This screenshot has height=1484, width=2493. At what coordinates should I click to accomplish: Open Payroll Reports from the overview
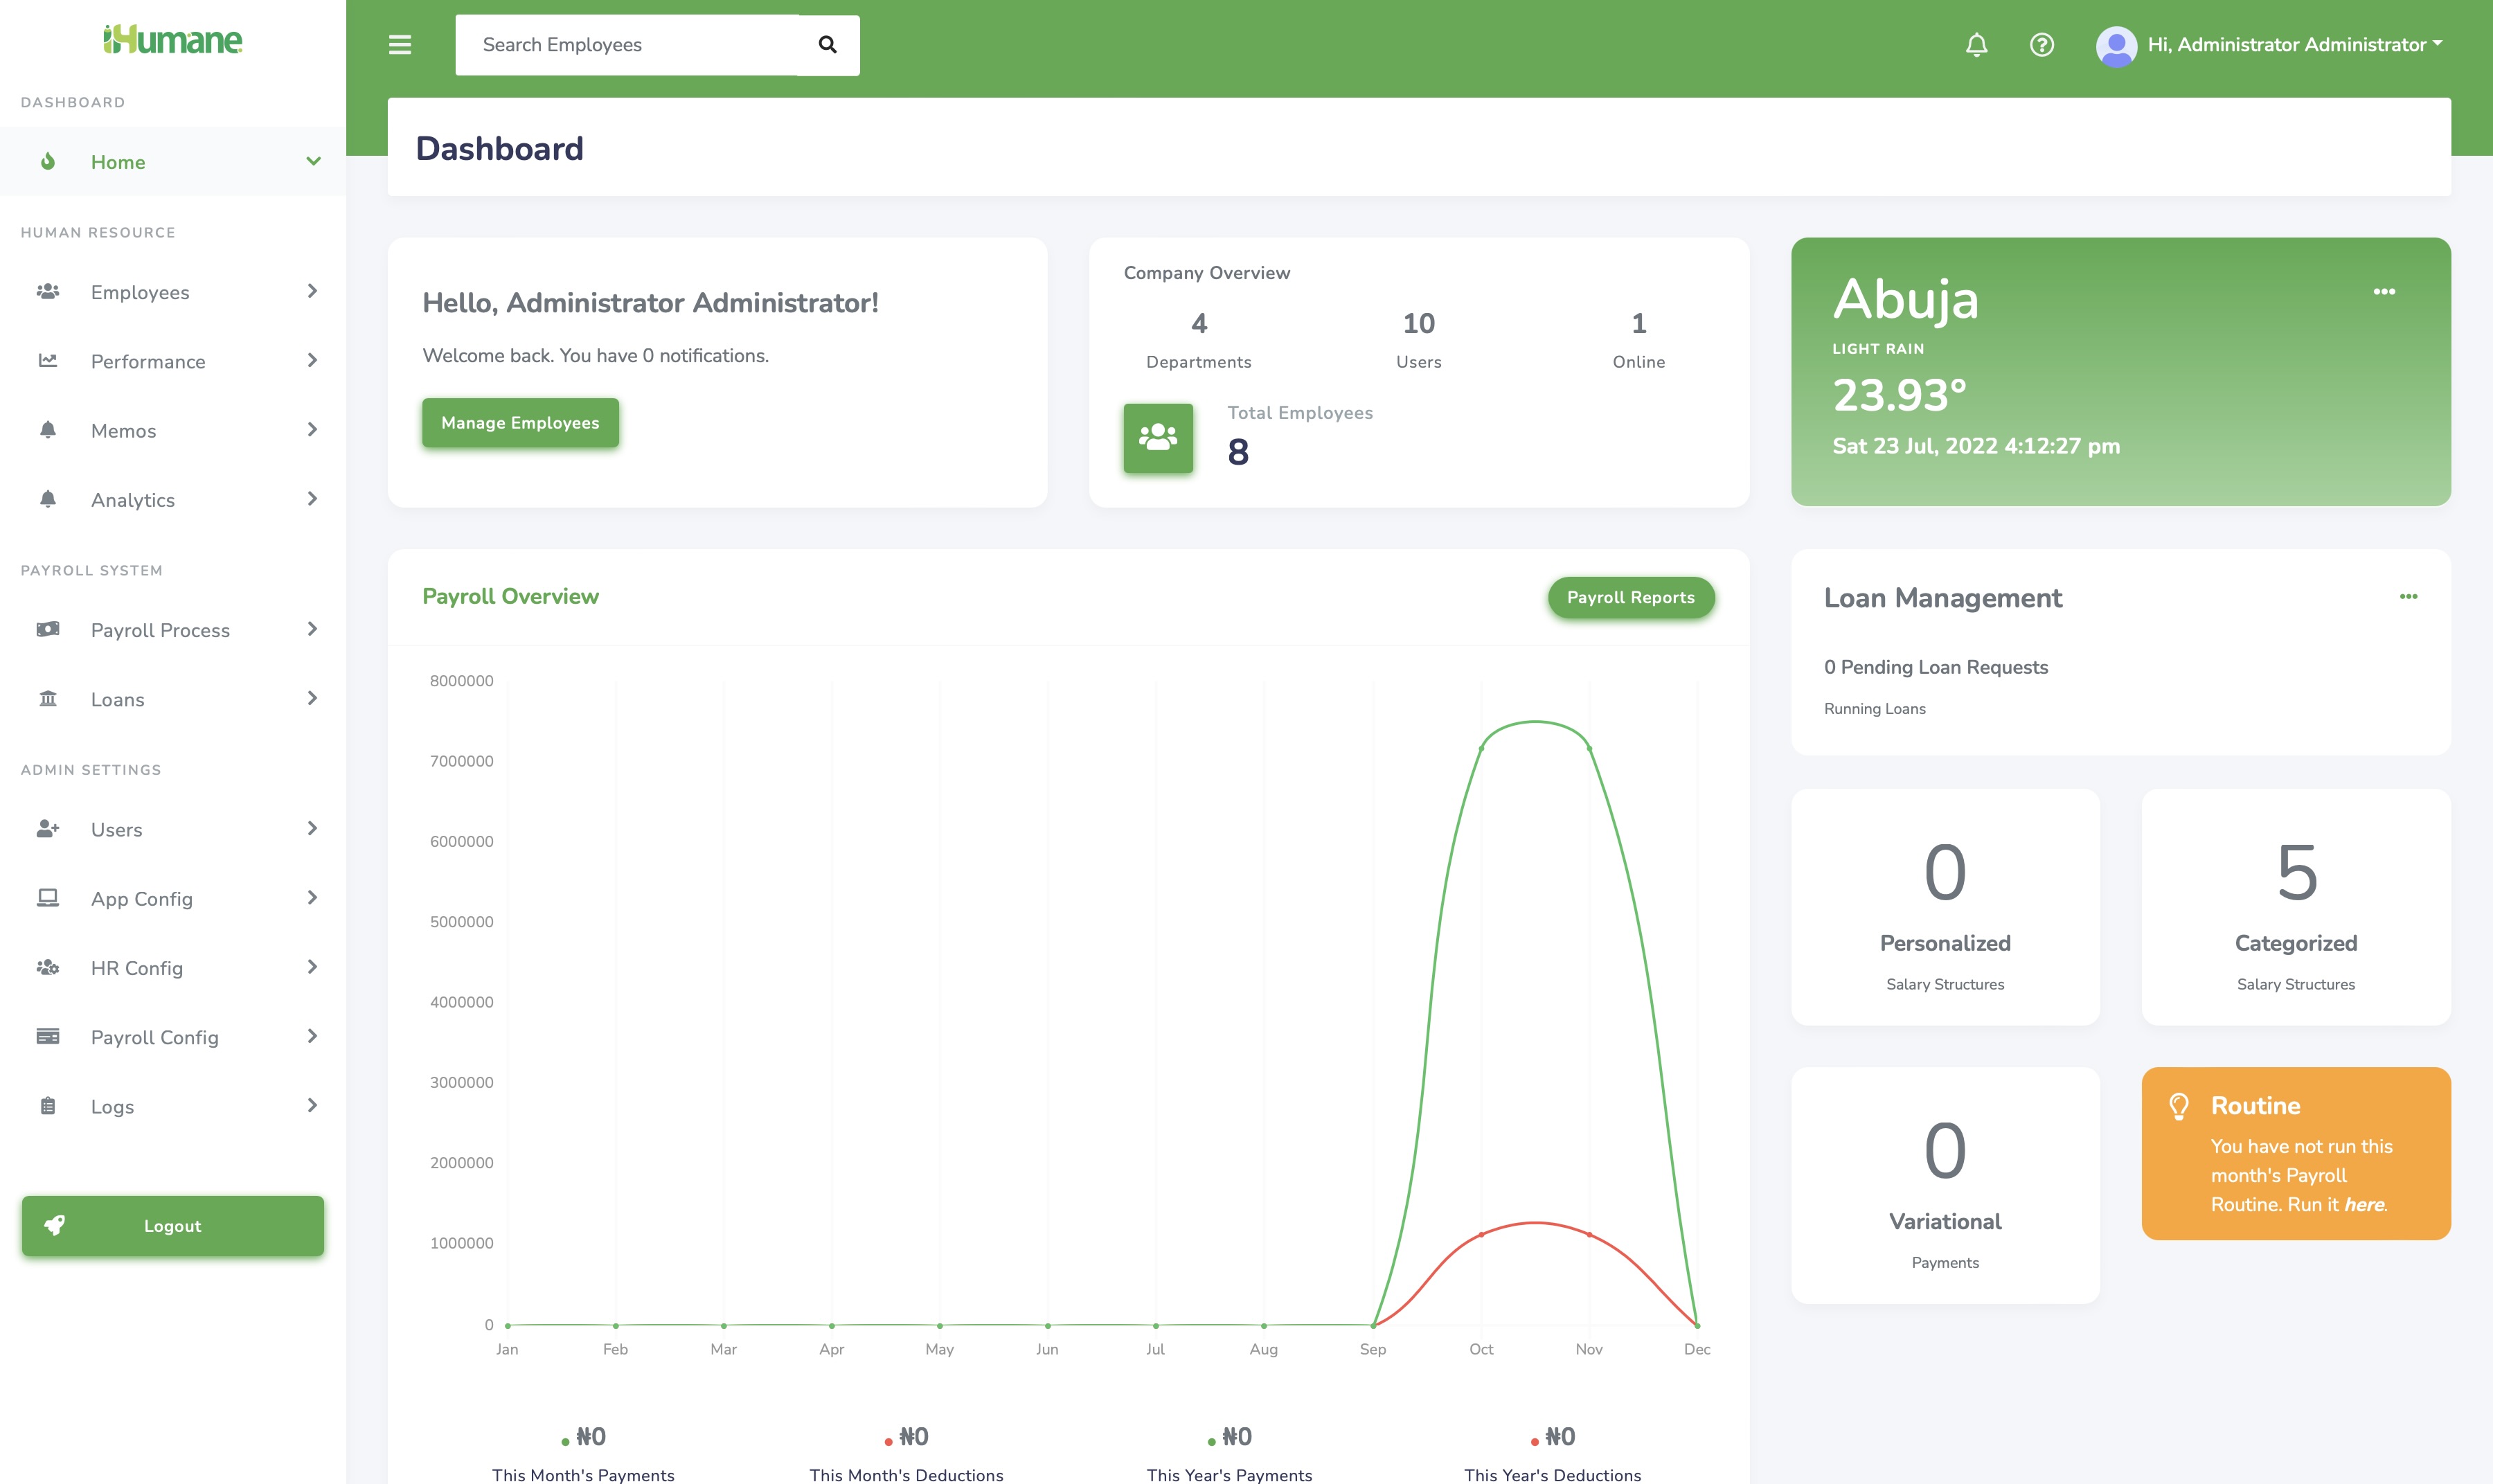tap(1630, 597)
